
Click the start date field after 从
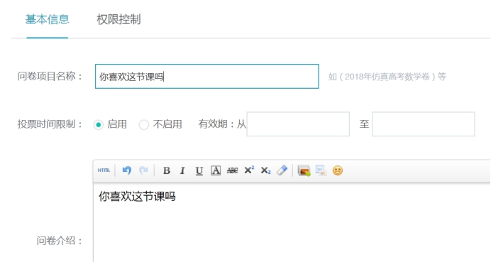pyautogui.click(x=298, y=124)
